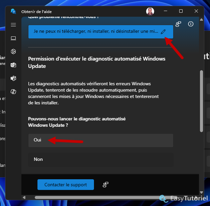Viewport: 210px width, 206px height.
Task: Click the vertical scrollbar up arrow
Action: click(201, 20)
